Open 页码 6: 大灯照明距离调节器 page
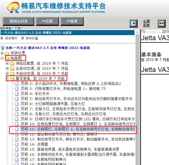Image resolution: width=169 pixels, height=165 pixels. (53, 104)
